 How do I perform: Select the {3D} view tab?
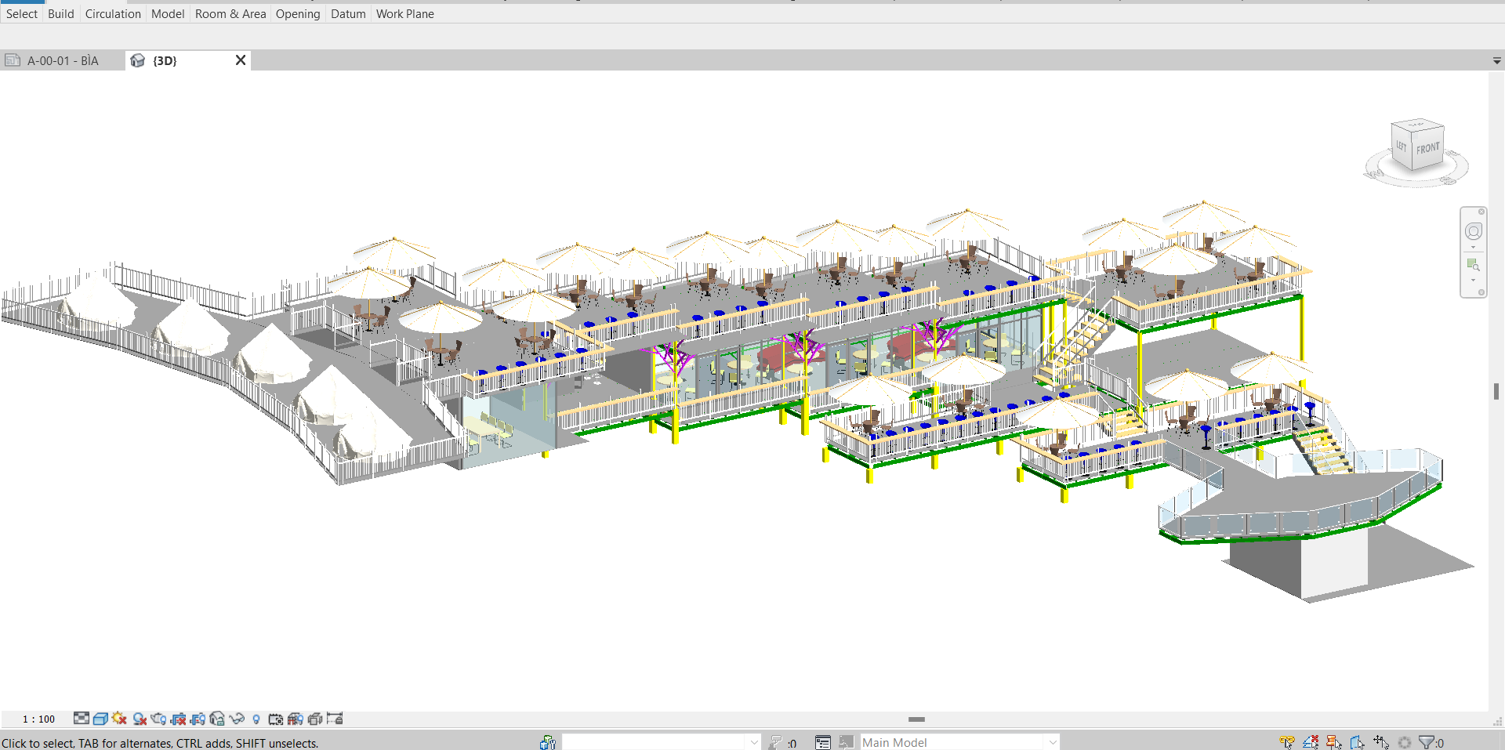click(165, 60)
